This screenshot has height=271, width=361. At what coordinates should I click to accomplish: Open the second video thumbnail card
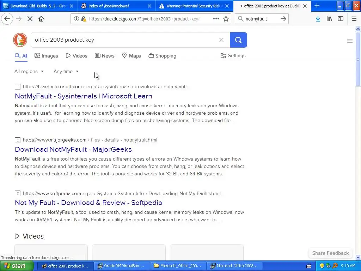coord(129,252)
